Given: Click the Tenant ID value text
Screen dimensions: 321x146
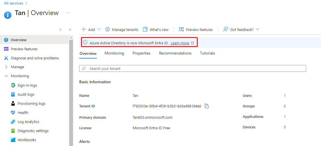Looking at the screenshot, I should [167, 106].
